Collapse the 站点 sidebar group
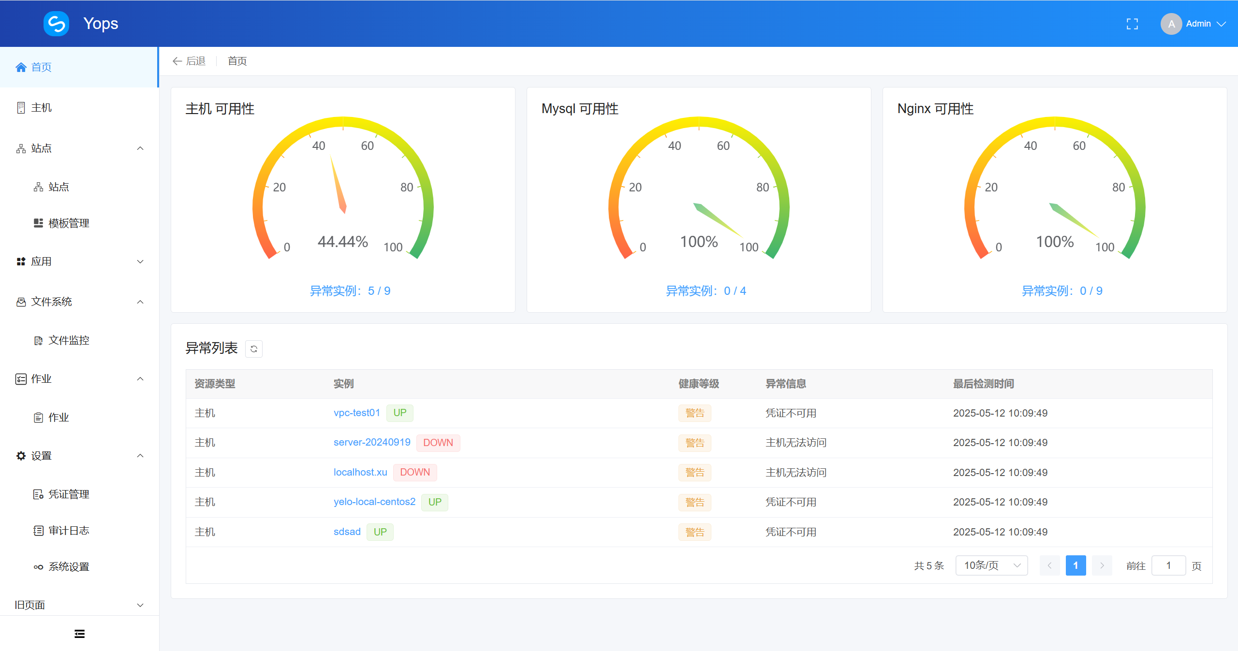 (x=140, y=148)
